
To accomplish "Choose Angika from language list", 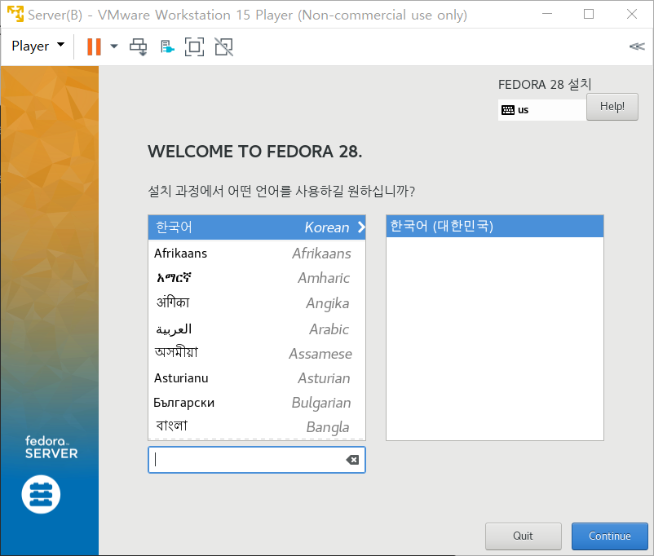I will (257, 302).
